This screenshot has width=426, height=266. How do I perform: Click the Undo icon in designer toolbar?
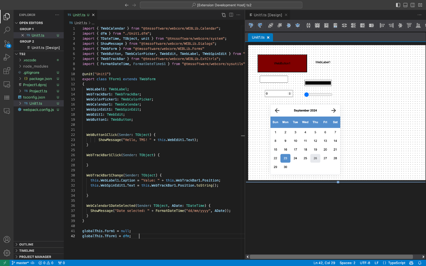(251, 25)
